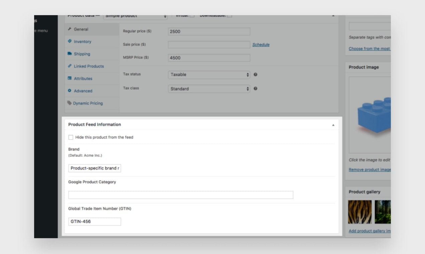
Task: Click the Regular price field
Action: (x=209, y=31)
